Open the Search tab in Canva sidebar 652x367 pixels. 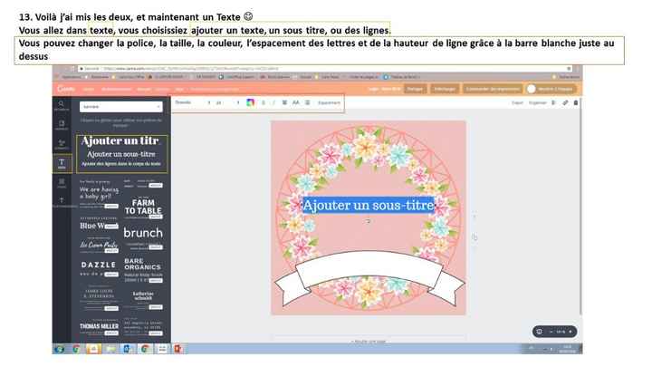(x=62, y=105)
